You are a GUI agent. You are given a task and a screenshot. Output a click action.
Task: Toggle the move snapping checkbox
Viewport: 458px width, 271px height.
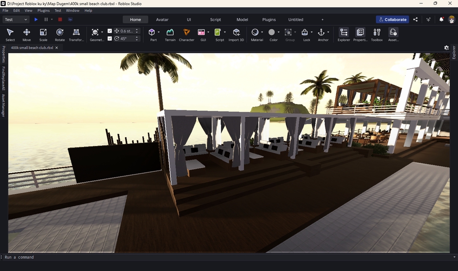(x=110, y=31)
